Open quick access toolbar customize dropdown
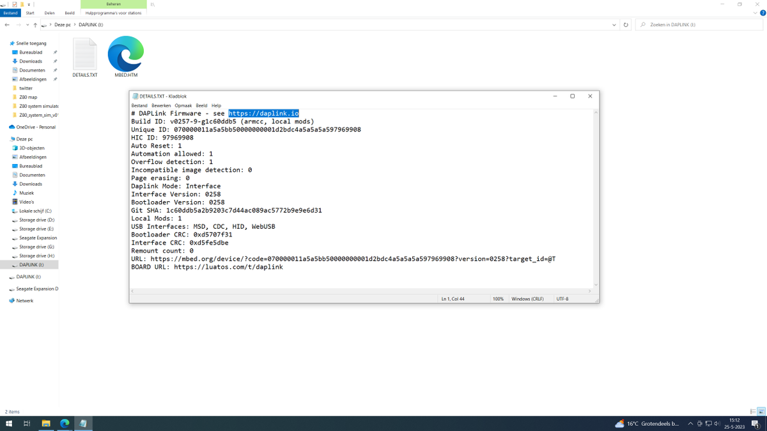Viewport: 767px width, 431px height. (x=30, y=4)
